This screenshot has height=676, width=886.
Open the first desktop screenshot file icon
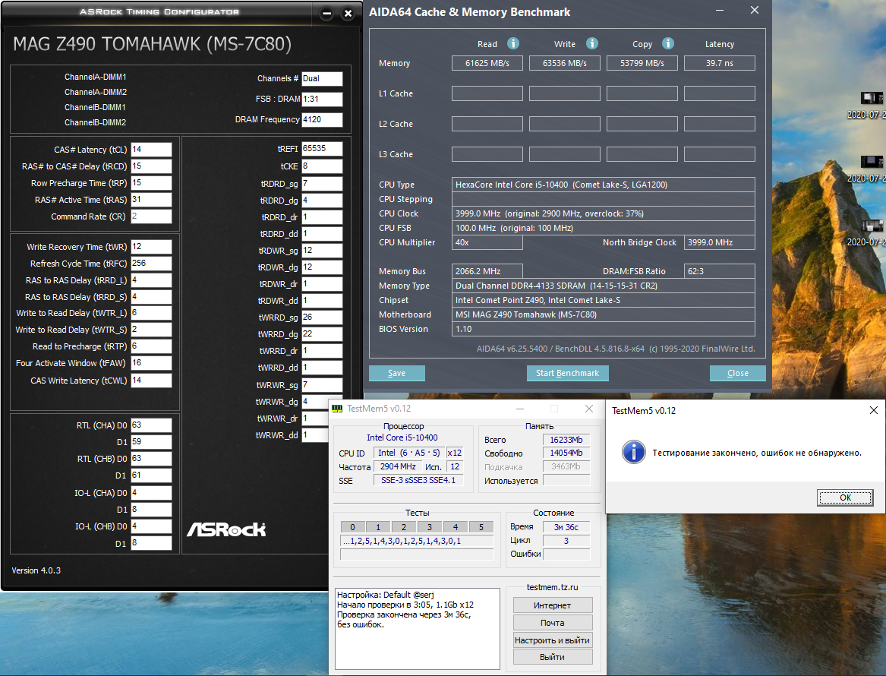[x=872, y=98]
